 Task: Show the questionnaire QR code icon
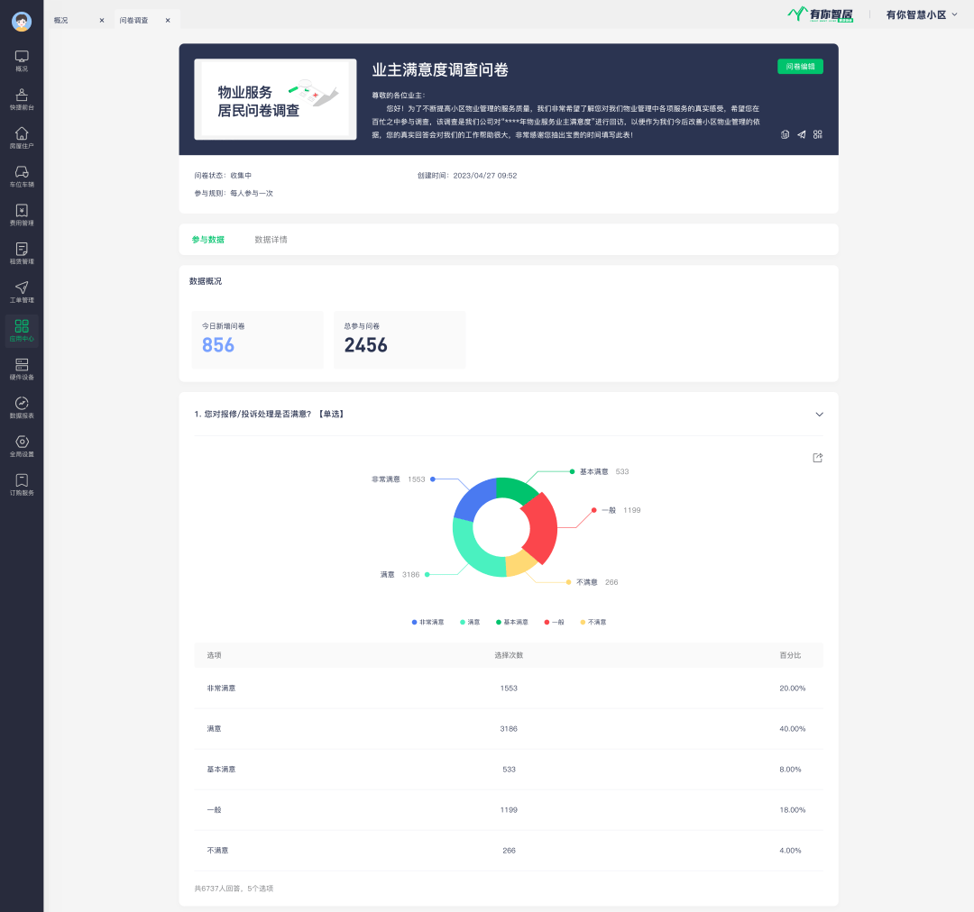(818, 134)
